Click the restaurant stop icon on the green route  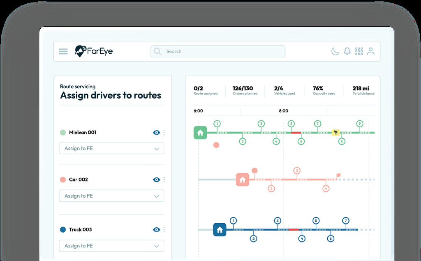pyautogui.click(x=336, y=132)
